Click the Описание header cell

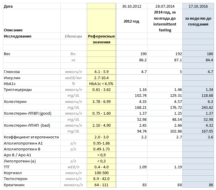(32, 21)
